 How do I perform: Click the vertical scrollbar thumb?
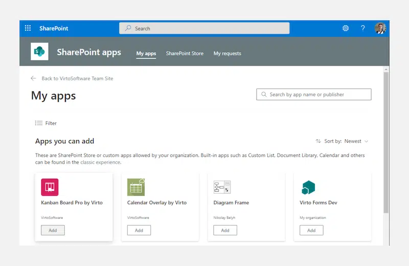(x=386, y=142)
